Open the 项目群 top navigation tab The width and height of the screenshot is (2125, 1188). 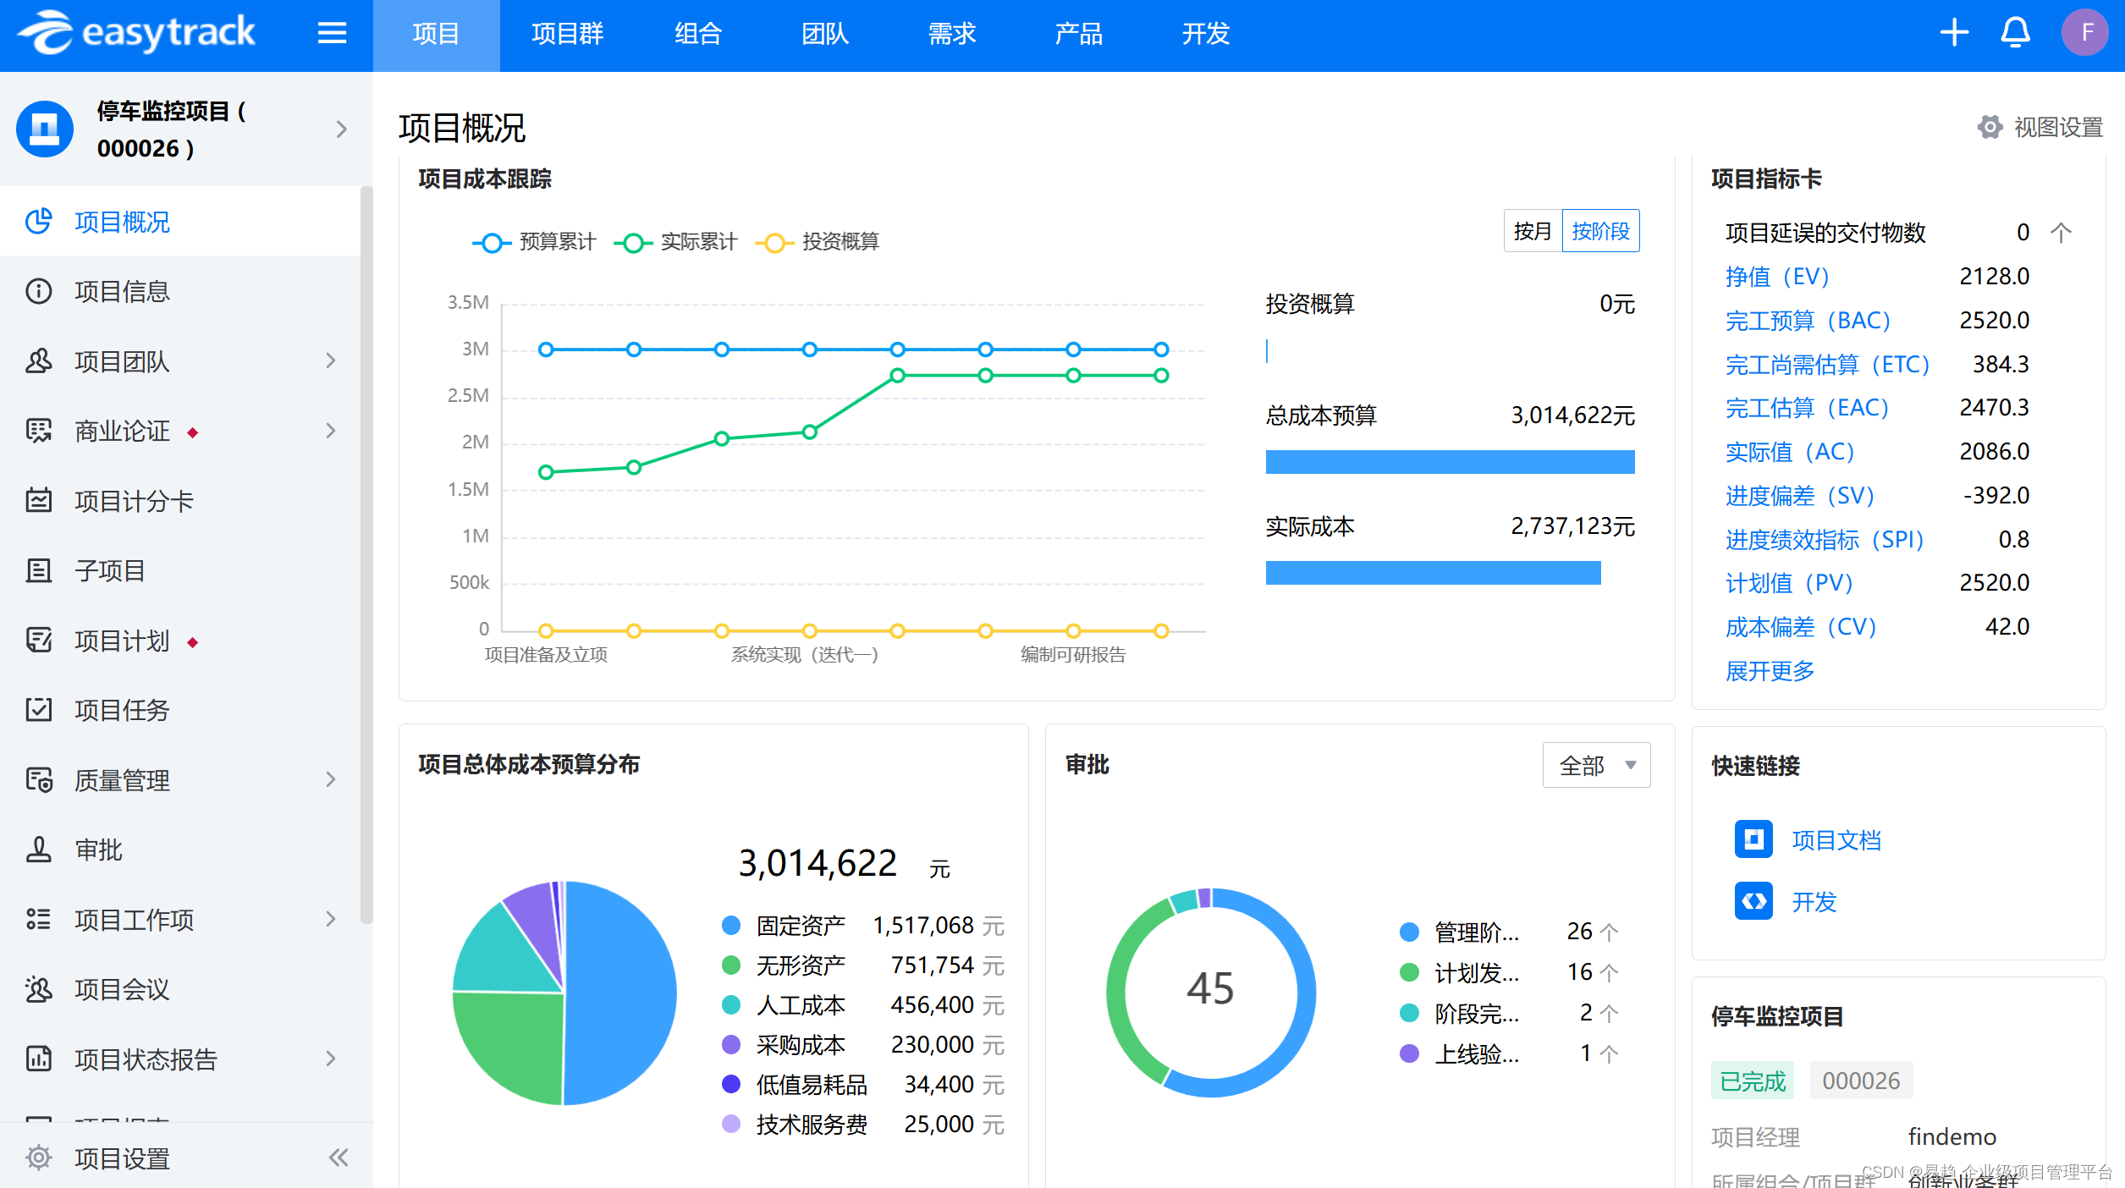[567, 35]
